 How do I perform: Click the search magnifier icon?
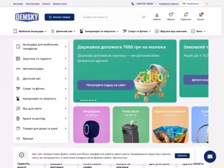144,17
